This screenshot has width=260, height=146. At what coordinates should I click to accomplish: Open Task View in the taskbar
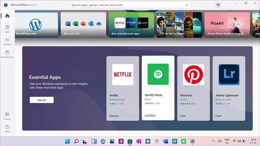point(85,142)
